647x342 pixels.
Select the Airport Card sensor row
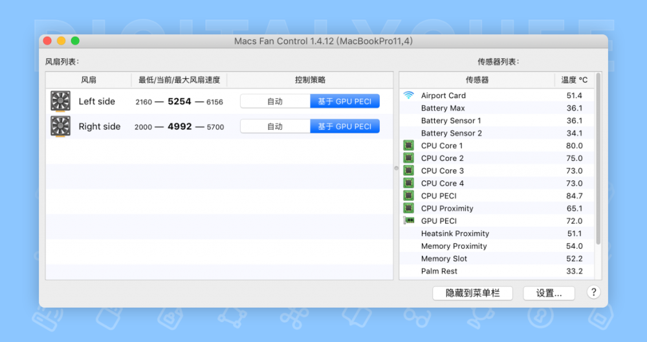pyautogui.click(x=497, y=95)
